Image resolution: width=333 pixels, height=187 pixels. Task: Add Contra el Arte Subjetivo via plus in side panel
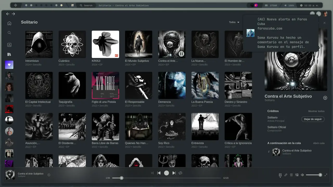tap(325, 98)
